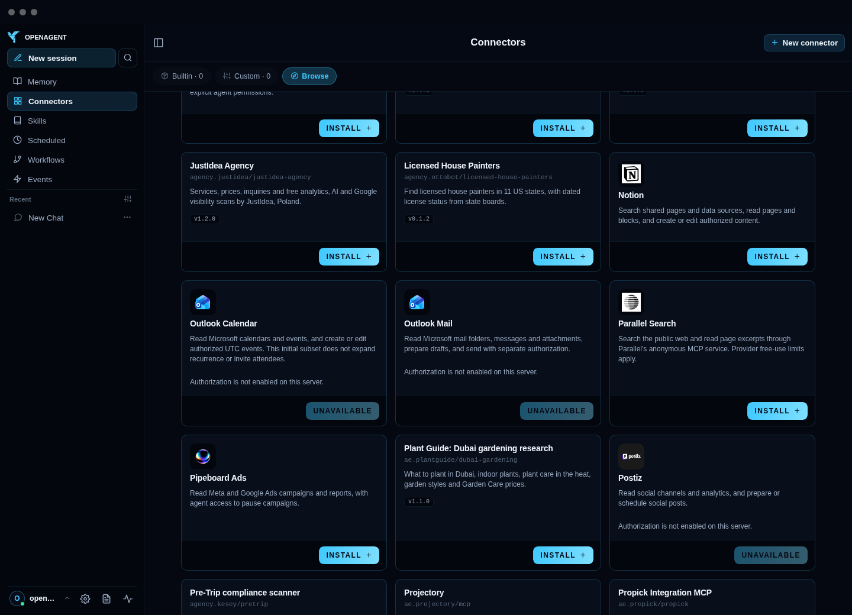Install Plant Guide Dubai gardening connector
Image resolution: width=852 pixels, height=615 pixels.
coord(563,555)
